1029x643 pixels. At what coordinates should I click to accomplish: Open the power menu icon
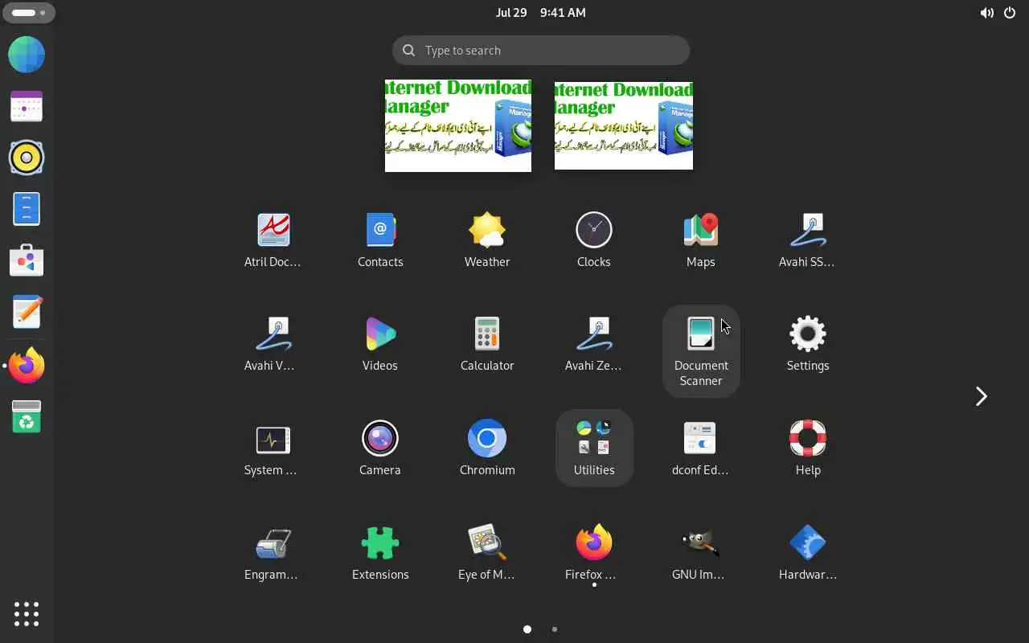[x=1011, y=13]
